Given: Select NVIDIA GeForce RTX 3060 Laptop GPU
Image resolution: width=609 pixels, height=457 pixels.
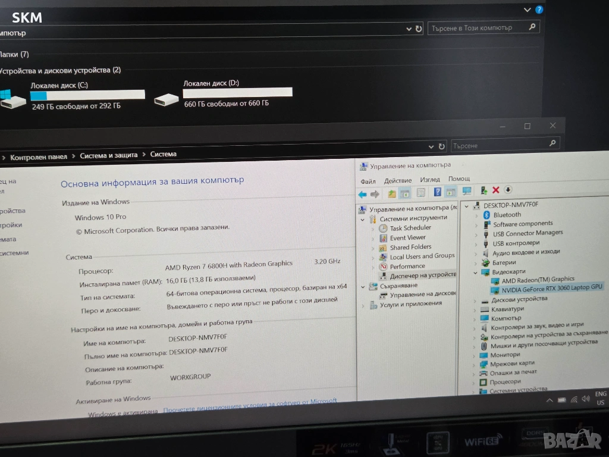Looking at the screenshot, I should tap(552, 287).
